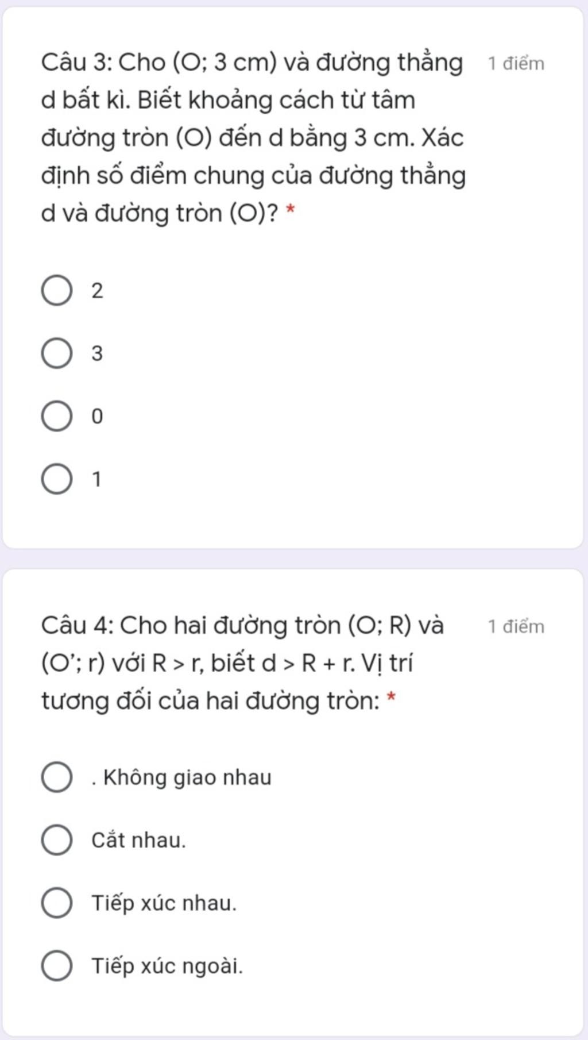Click the red required asterisk in Câu 4
This screenshot has height=1040, width=588.
(392, 698)
